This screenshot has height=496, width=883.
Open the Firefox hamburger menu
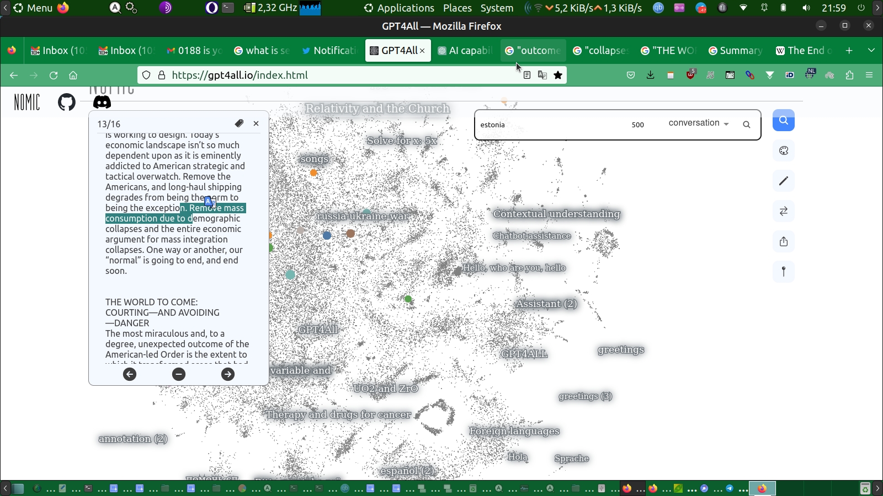click(x=869, y=75)
